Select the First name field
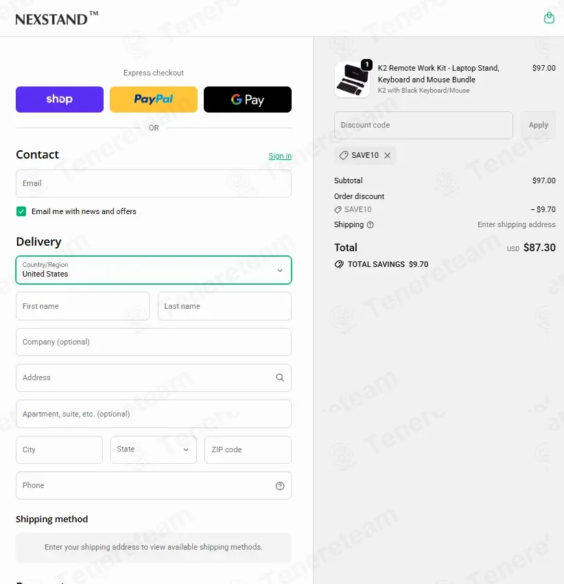 pyautogui.click(x=82, y=306)
